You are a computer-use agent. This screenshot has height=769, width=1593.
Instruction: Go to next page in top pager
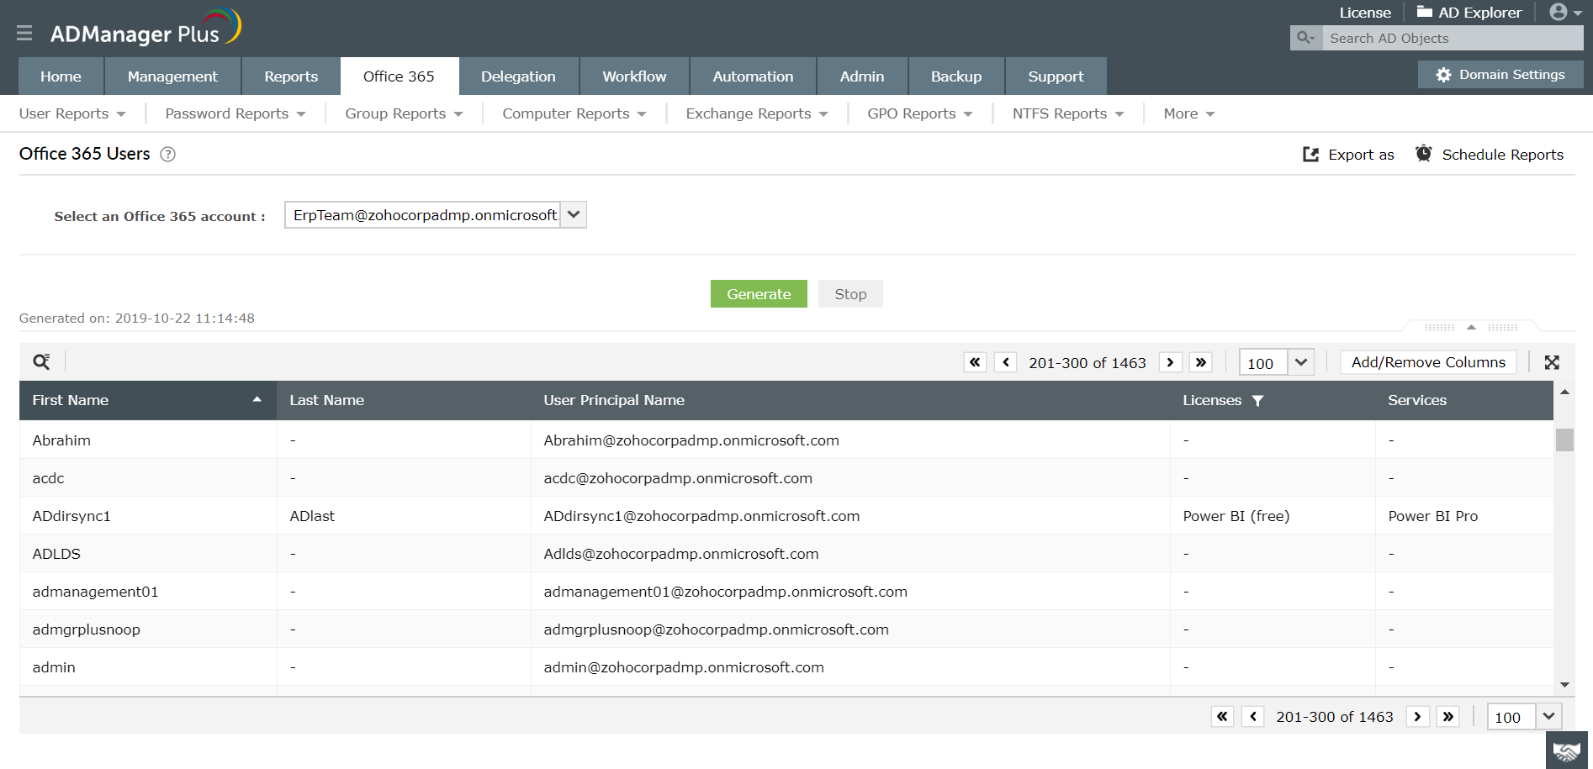[x=1170, y=362]
